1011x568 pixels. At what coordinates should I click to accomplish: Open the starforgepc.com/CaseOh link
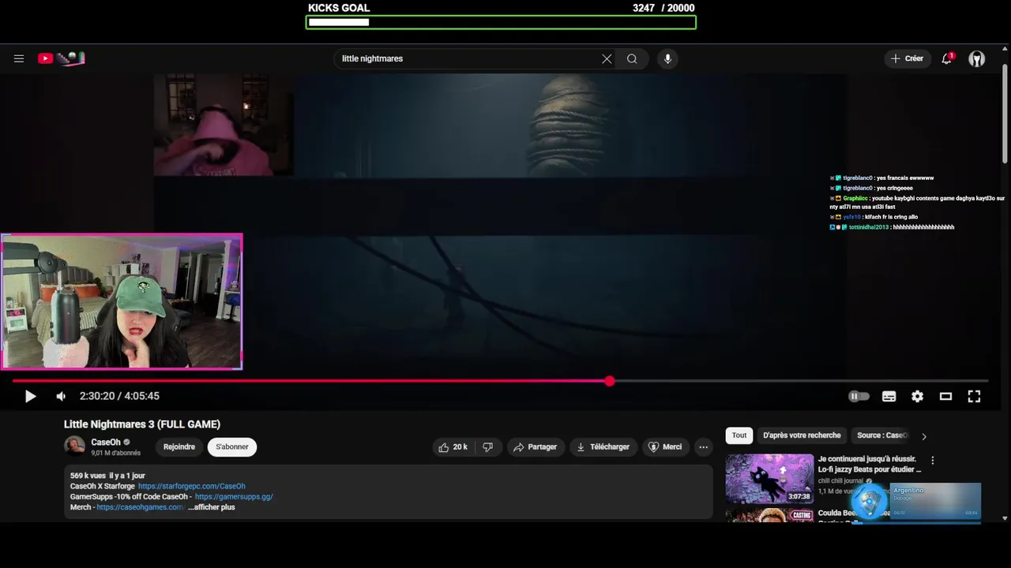pyautogui.click(x=192, y=486)
